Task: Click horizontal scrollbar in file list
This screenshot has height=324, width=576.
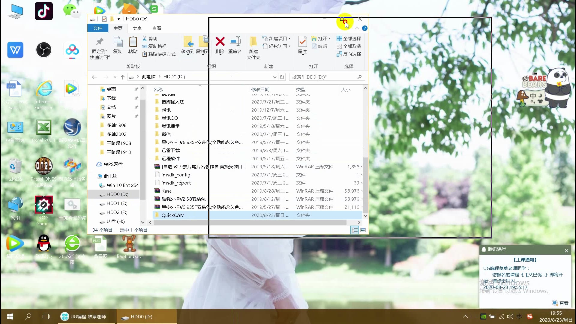Action: [250, 222]
